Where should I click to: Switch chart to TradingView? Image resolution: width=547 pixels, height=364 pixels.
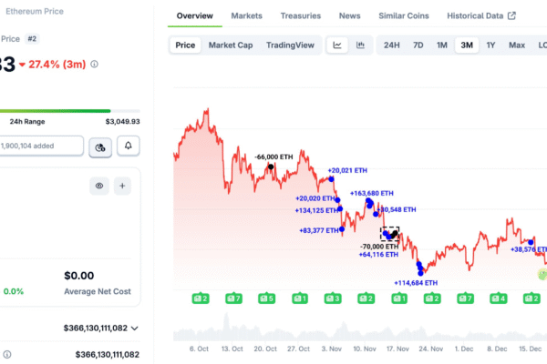[x=290, y=45]
